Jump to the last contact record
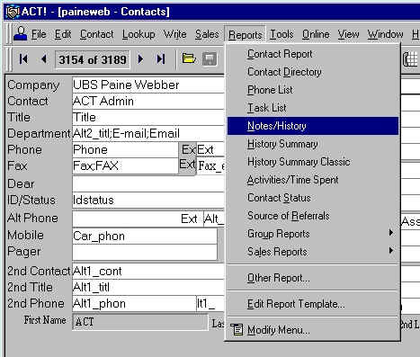 [x=161, y=58]
